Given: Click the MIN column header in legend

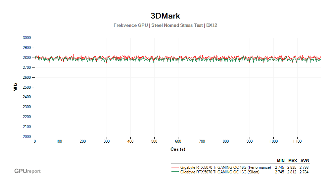Looking at the screenshot, I should pyautogui.click(x=281, y=161).
